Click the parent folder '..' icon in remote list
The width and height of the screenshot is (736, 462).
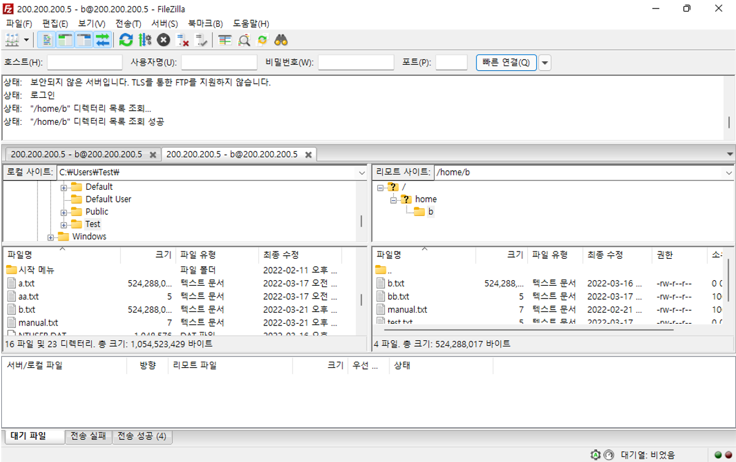(x=381, y=270)
